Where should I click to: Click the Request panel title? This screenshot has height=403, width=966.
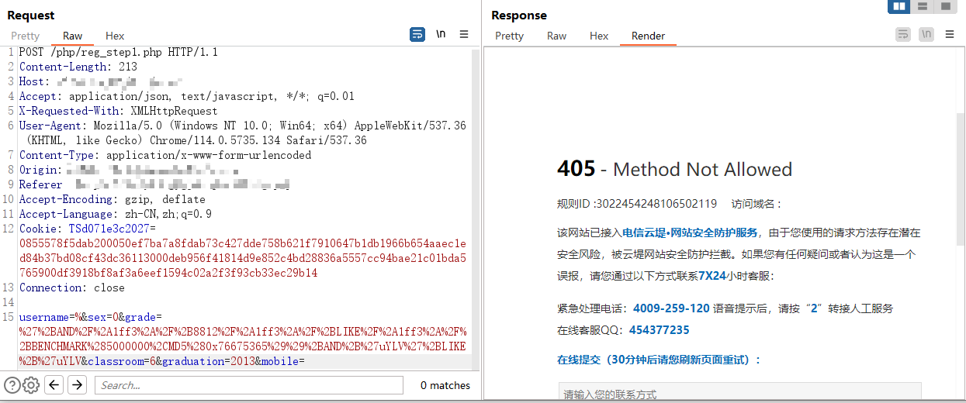[31, 15]
